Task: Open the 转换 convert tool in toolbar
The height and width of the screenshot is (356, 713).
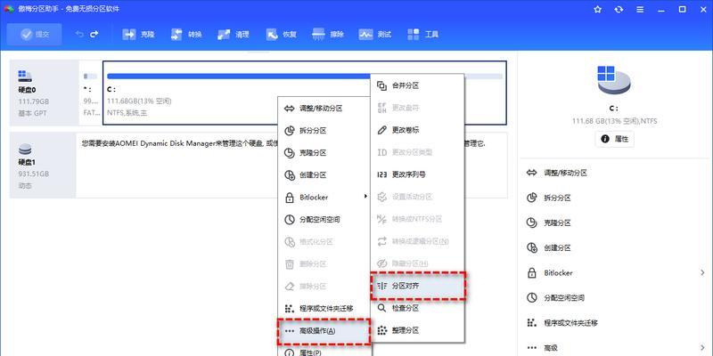Action: click(186, 34)
